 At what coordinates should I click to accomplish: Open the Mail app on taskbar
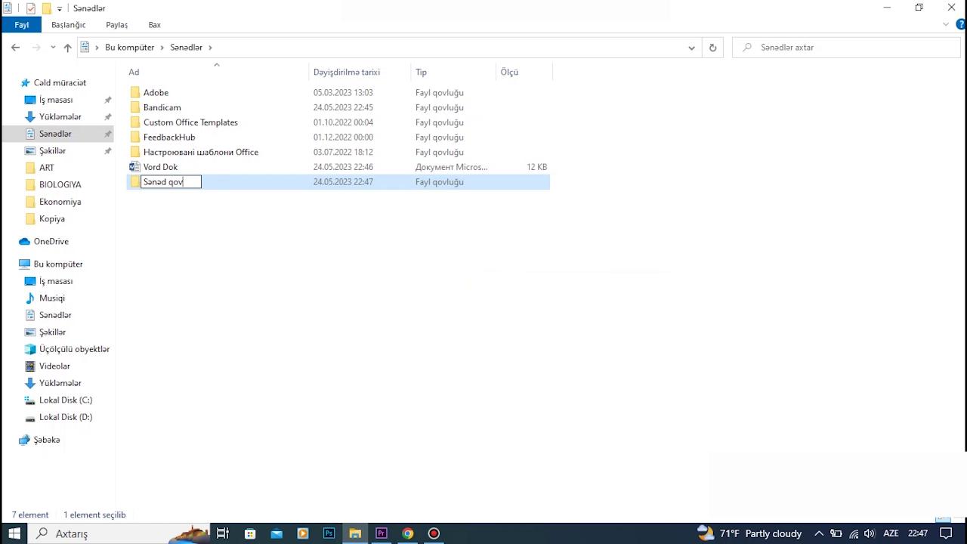coord(277,533)
